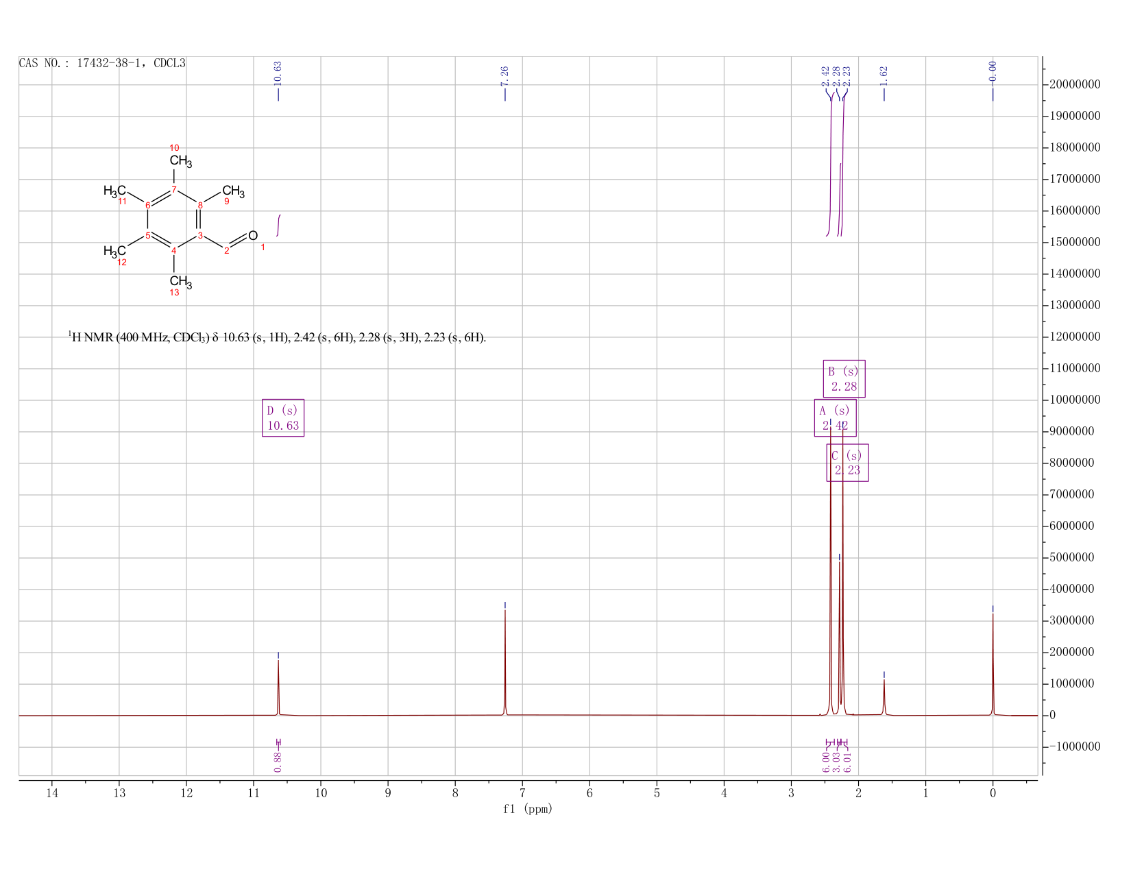Click the 1H NMR summary text line

tap(277, 337)
